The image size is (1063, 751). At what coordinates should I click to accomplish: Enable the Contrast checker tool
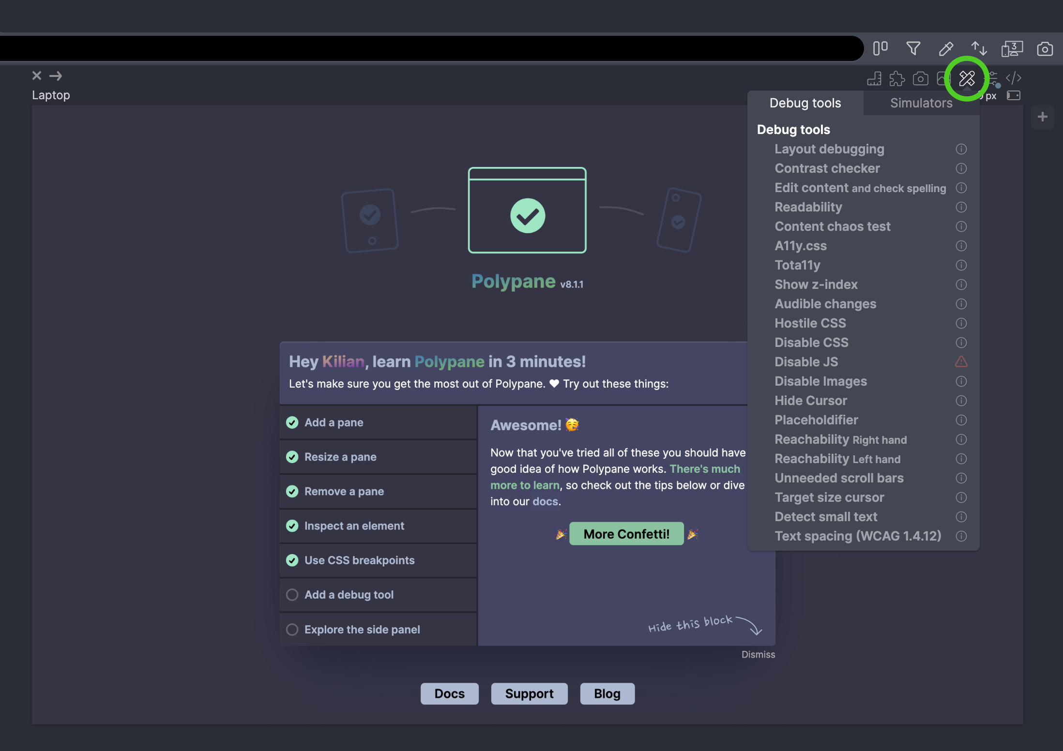827,168
